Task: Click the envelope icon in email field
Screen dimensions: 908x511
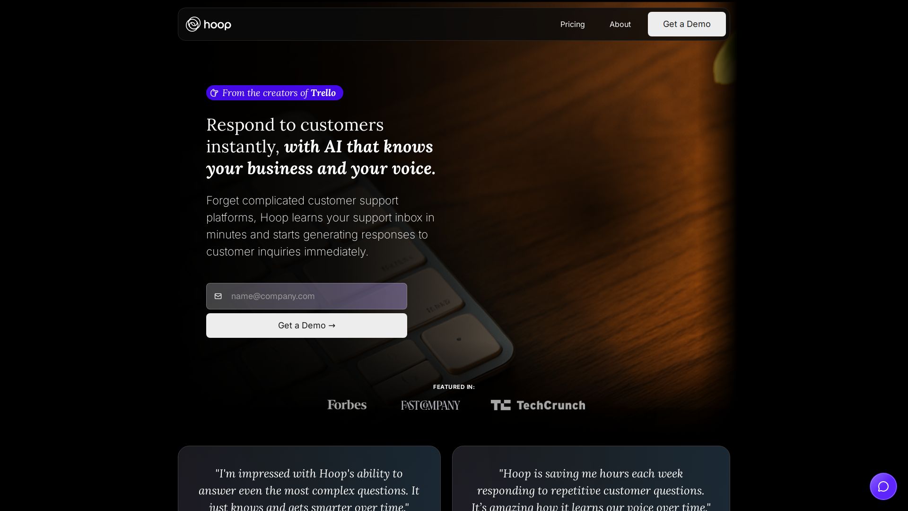Action: pyautogui.click(x=218, y=296)
